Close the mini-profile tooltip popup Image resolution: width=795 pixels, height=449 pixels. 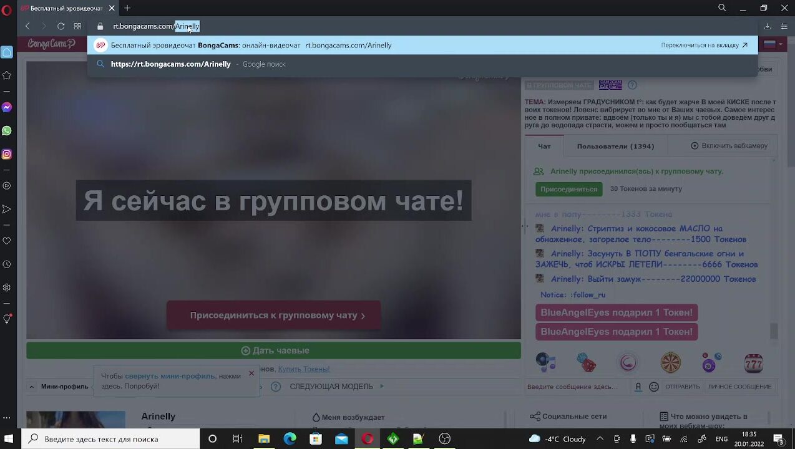coord(251,374)
